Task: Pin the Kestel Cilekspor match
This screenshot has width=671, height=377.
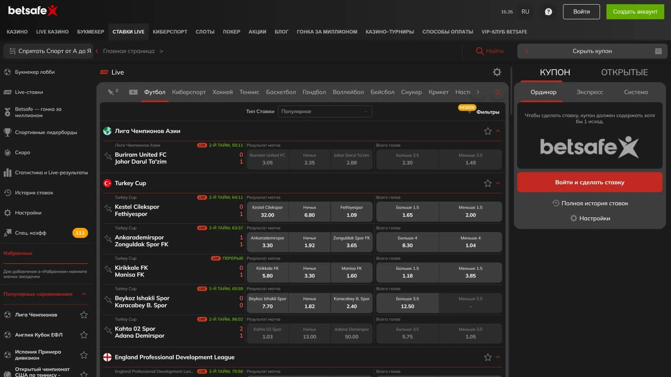Action: click(108, 208)
